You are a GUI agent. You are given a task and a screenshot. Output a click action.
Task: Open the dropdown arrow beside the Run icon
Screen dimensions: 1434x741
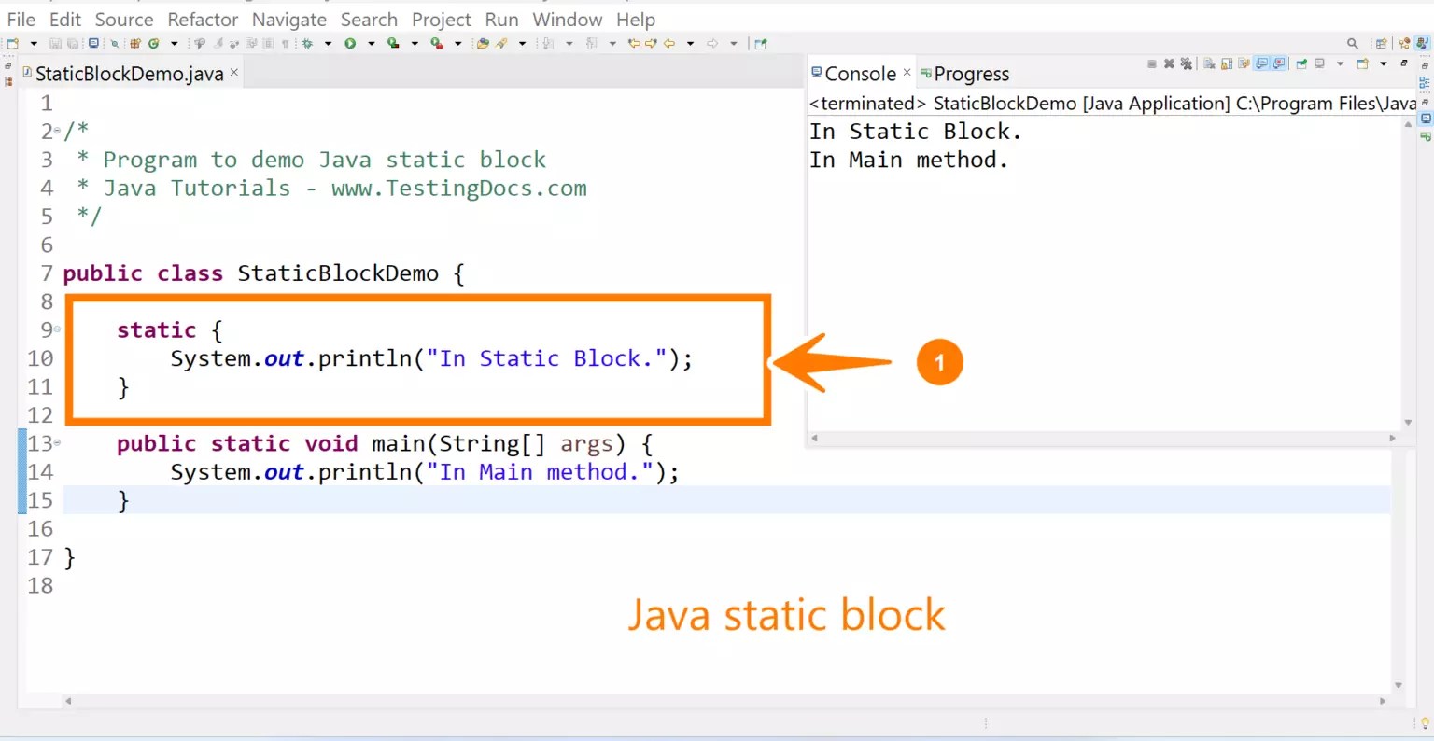click(372, 43)
